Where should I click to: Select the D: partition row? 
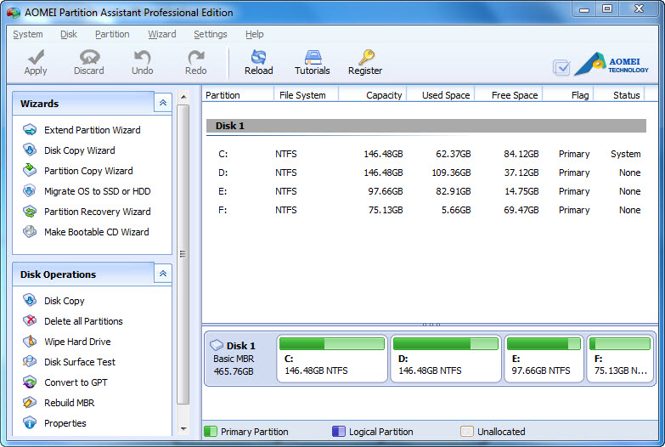[x=426, y=173]
